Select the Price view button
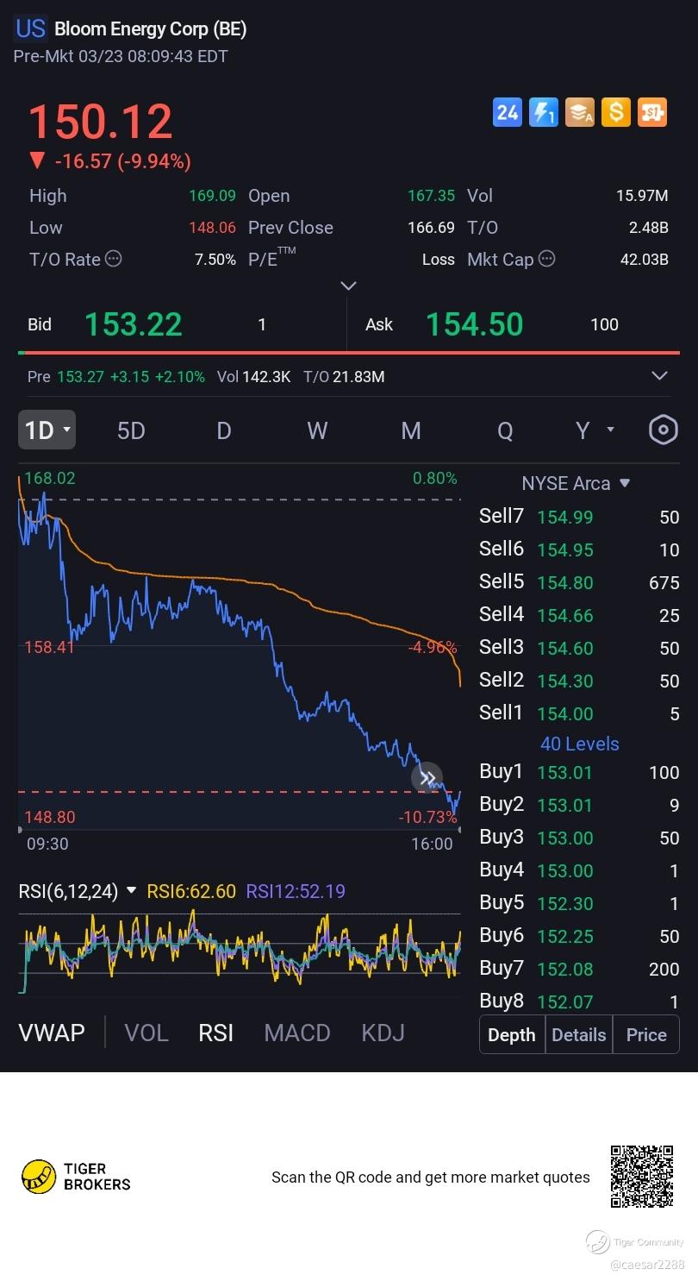 pos(646,1034)
